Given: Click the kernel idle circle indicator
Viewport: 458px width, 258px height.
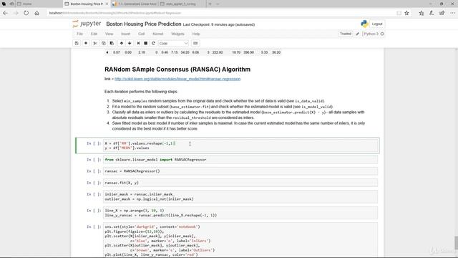Looking at the screenshot, I should (x=382, y=34).
